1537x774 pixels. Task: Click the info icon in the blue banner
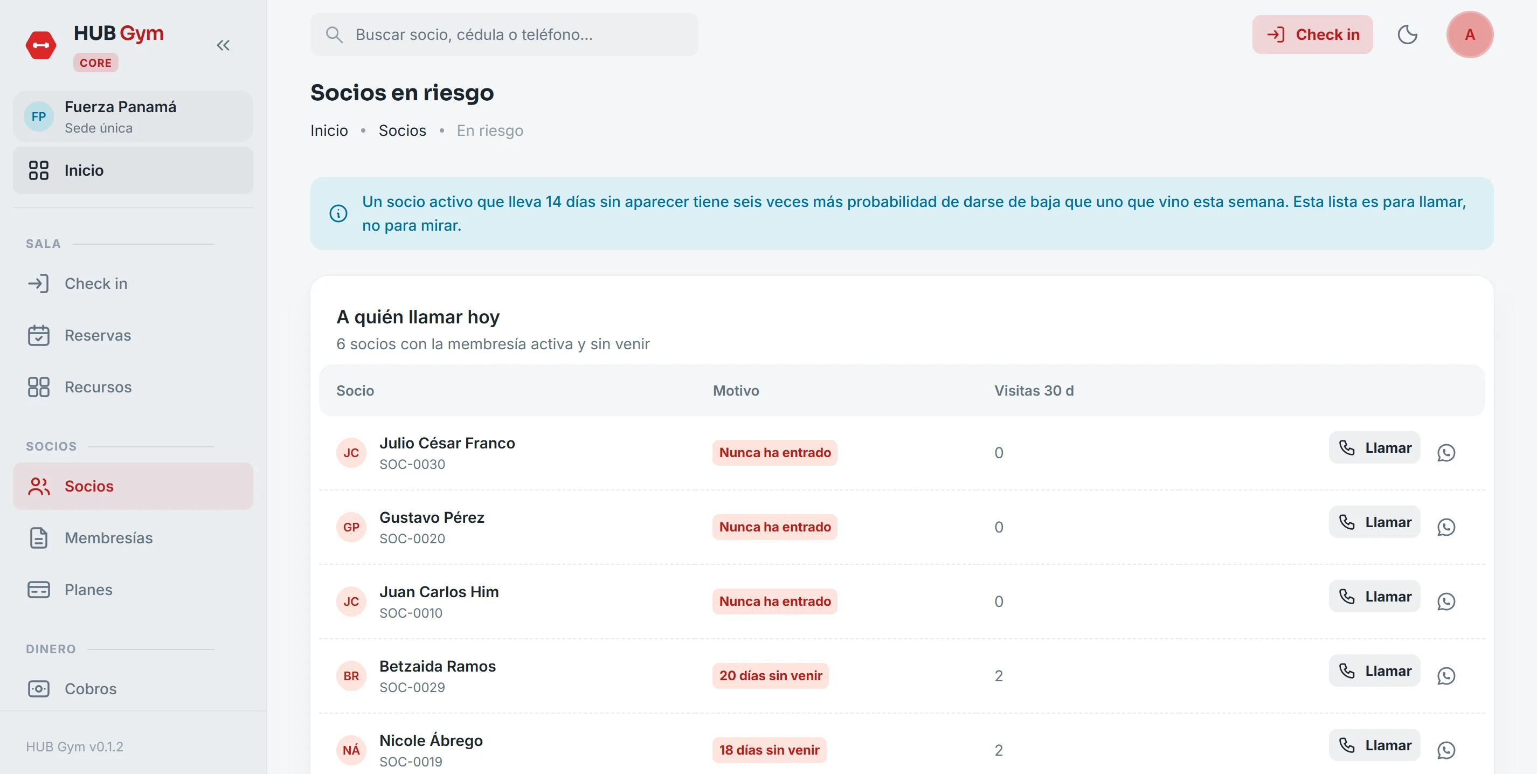pos(338,213)
